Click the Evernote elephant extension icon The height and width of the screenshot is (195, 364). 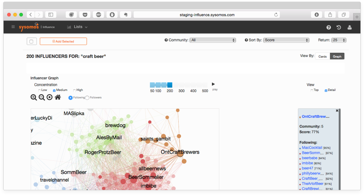point(126,15)
